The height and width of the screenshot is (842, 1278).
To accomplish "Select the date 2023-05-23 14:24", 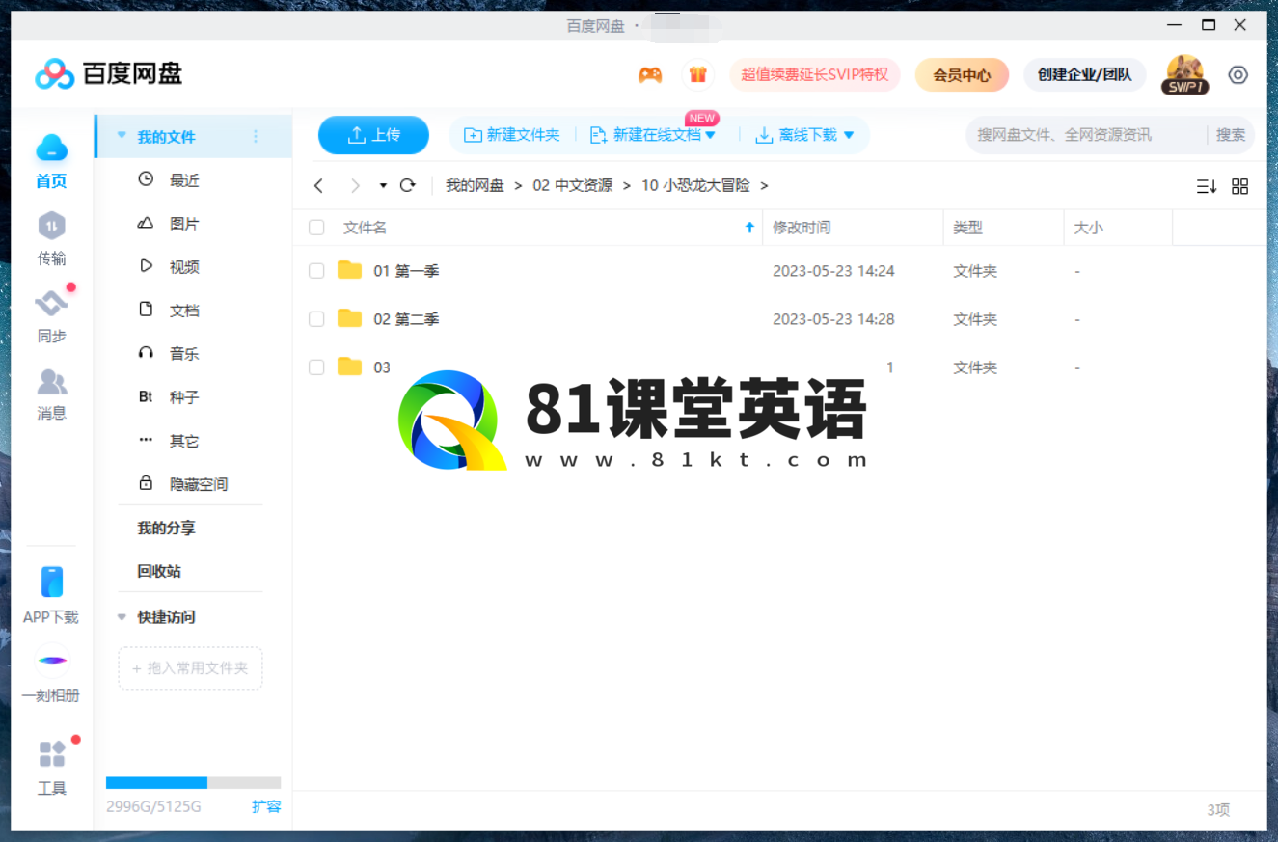I will pyautogui.click(x=833, y=271).
